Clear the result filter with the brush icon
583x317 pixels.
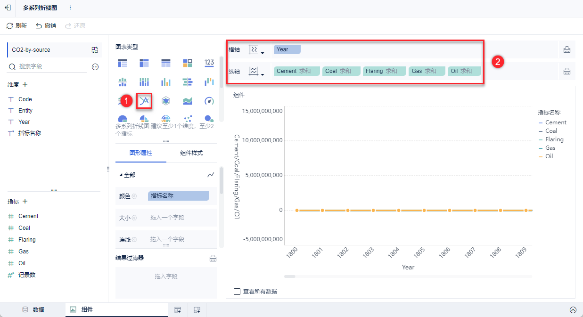coord(213,258)
